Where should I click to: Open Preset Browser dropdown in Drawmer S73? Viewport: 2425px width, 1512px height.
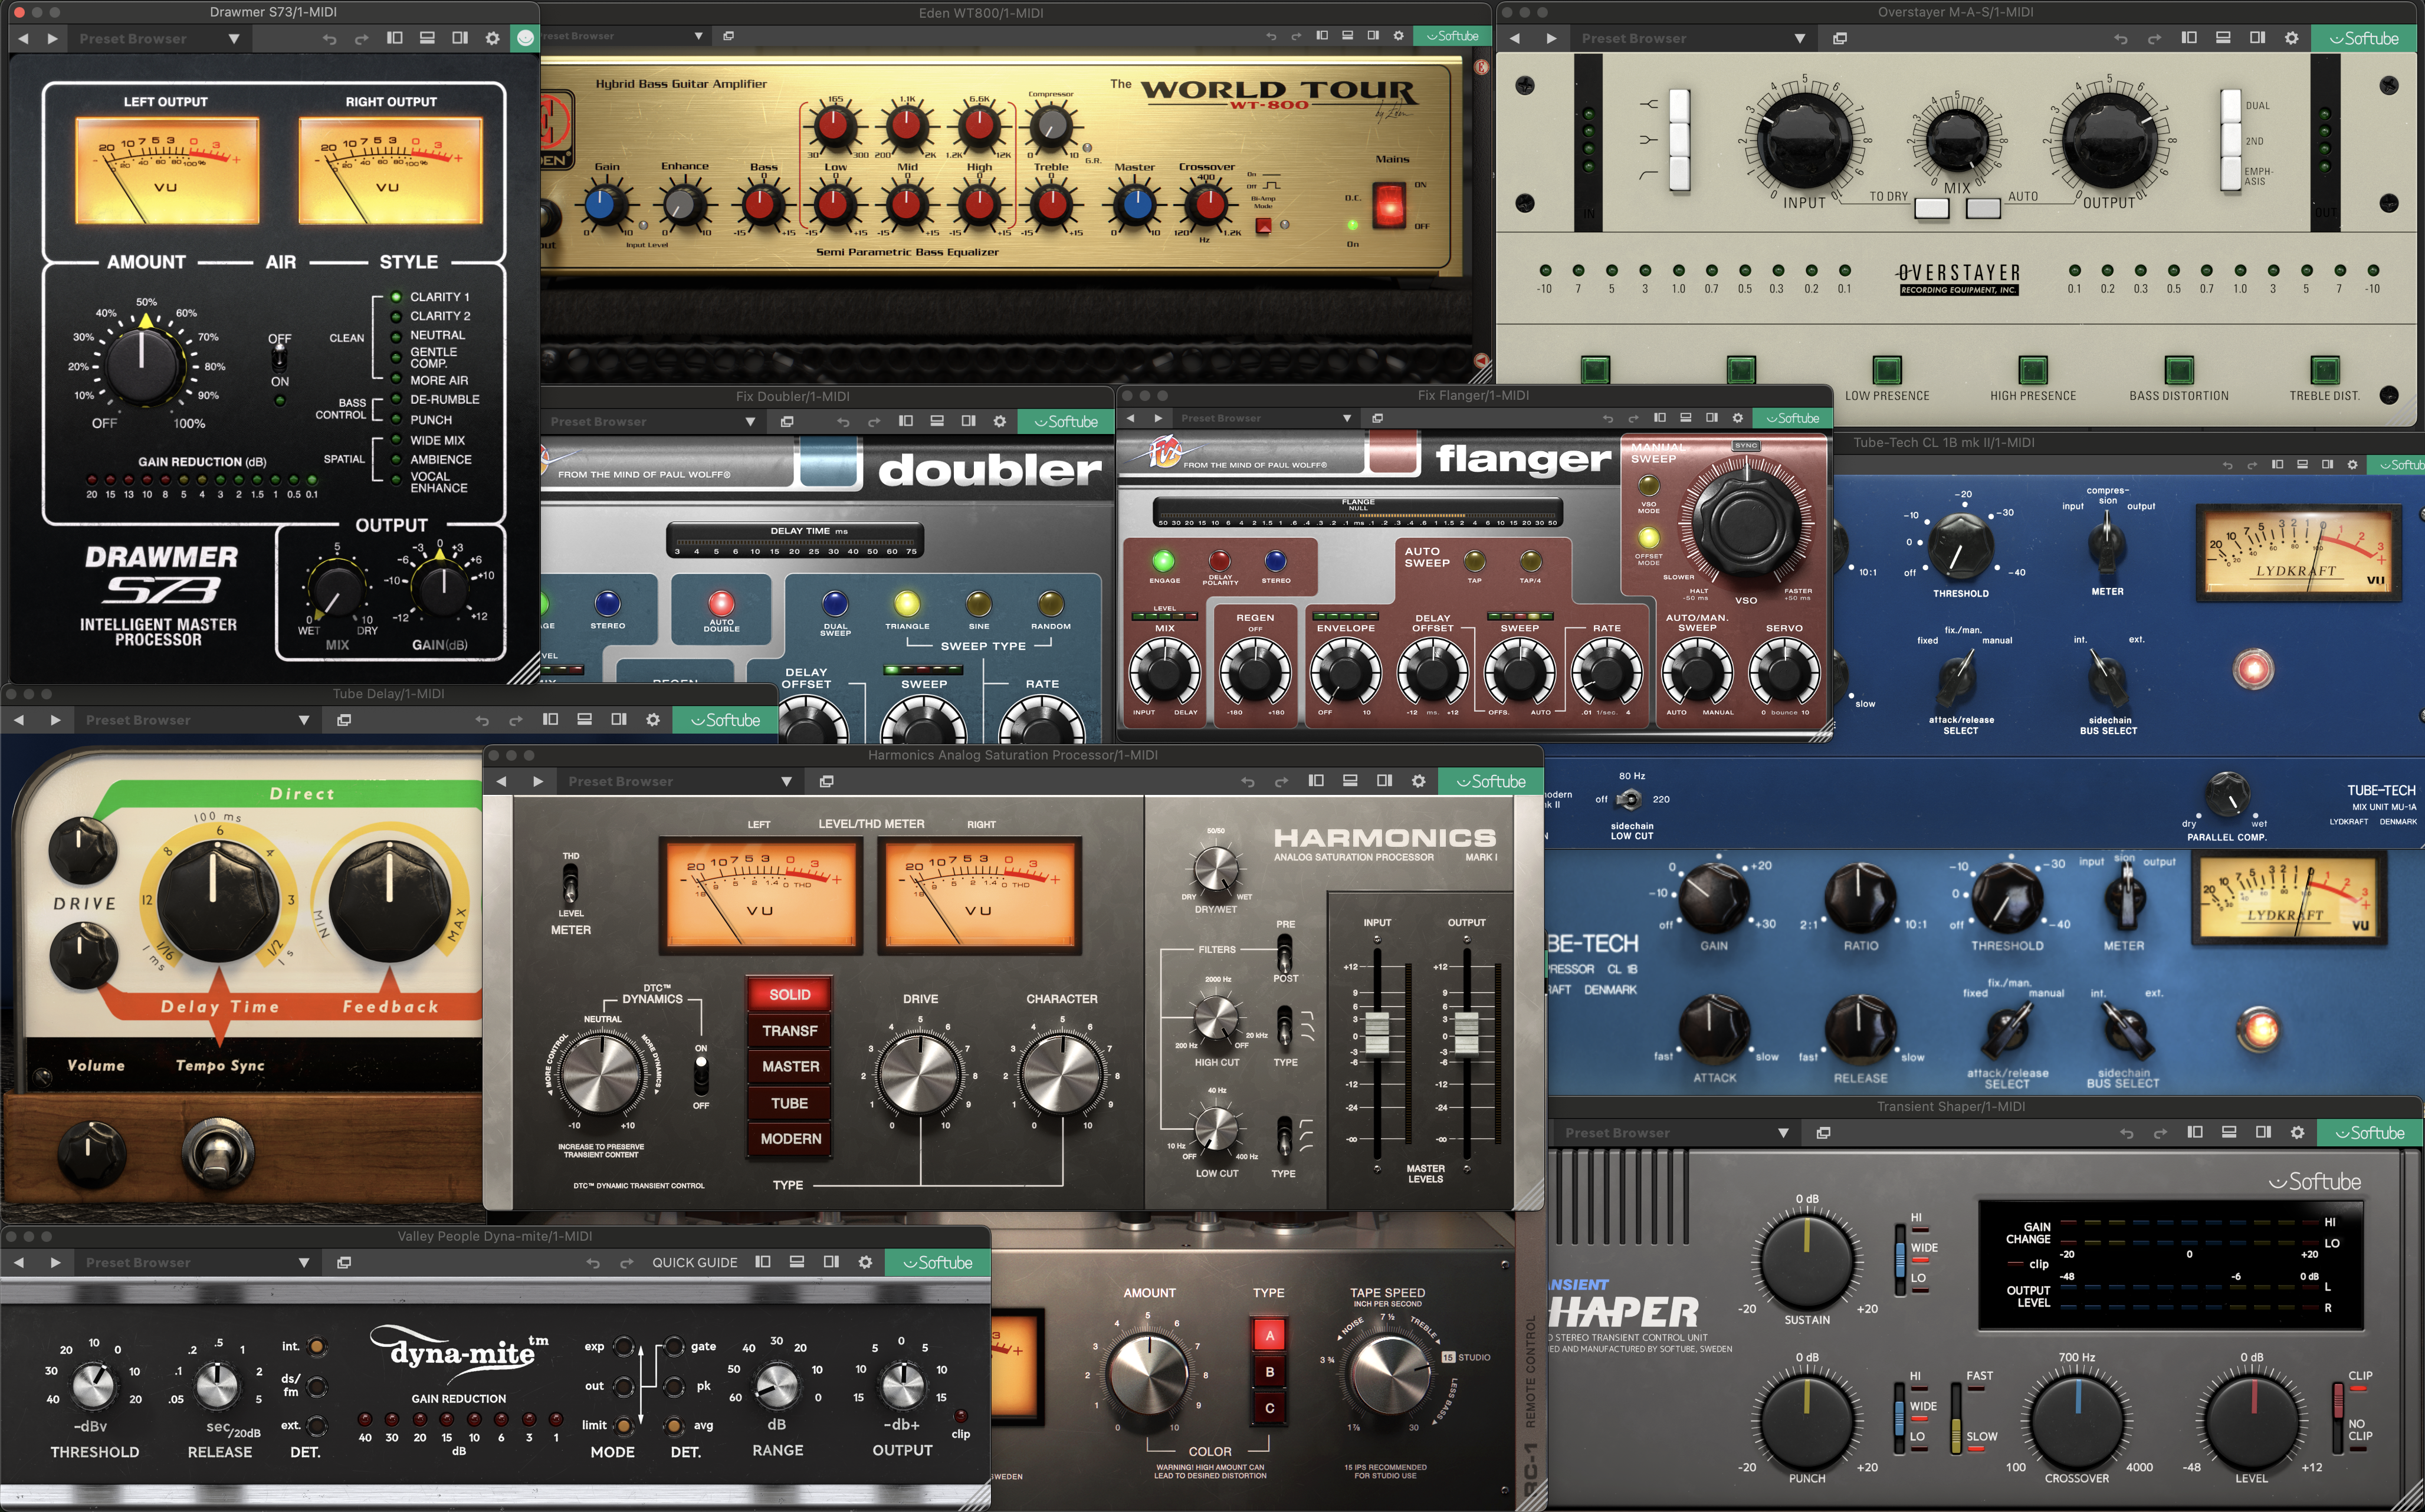click(160, 38)
